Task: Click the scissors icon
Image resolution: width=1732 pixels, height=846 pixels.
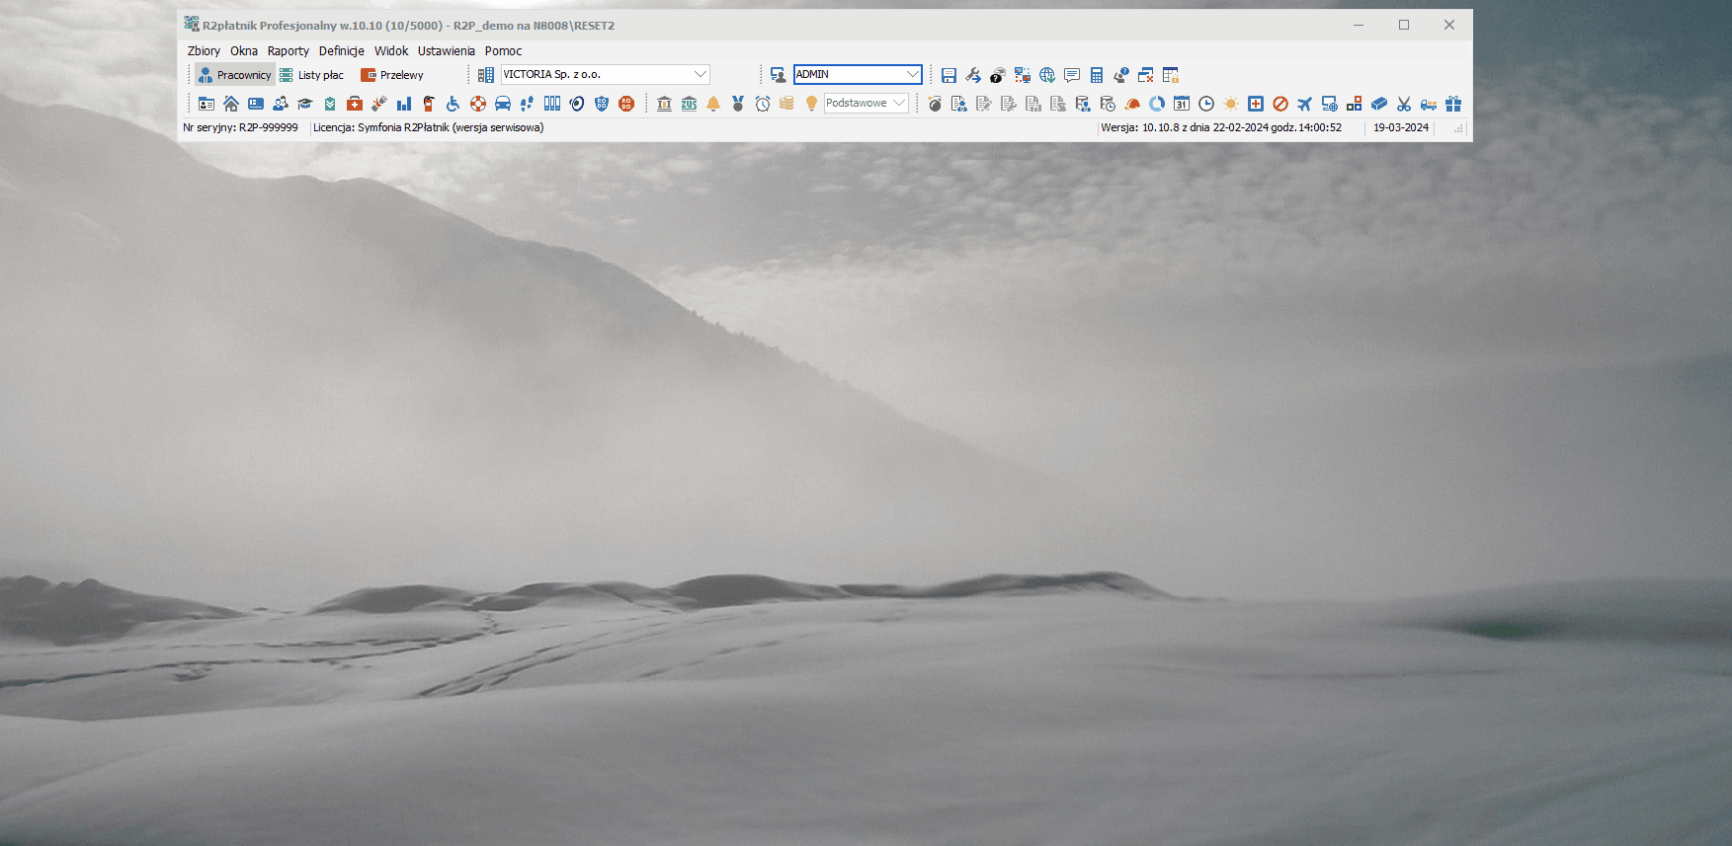Action: (1404, 104)
